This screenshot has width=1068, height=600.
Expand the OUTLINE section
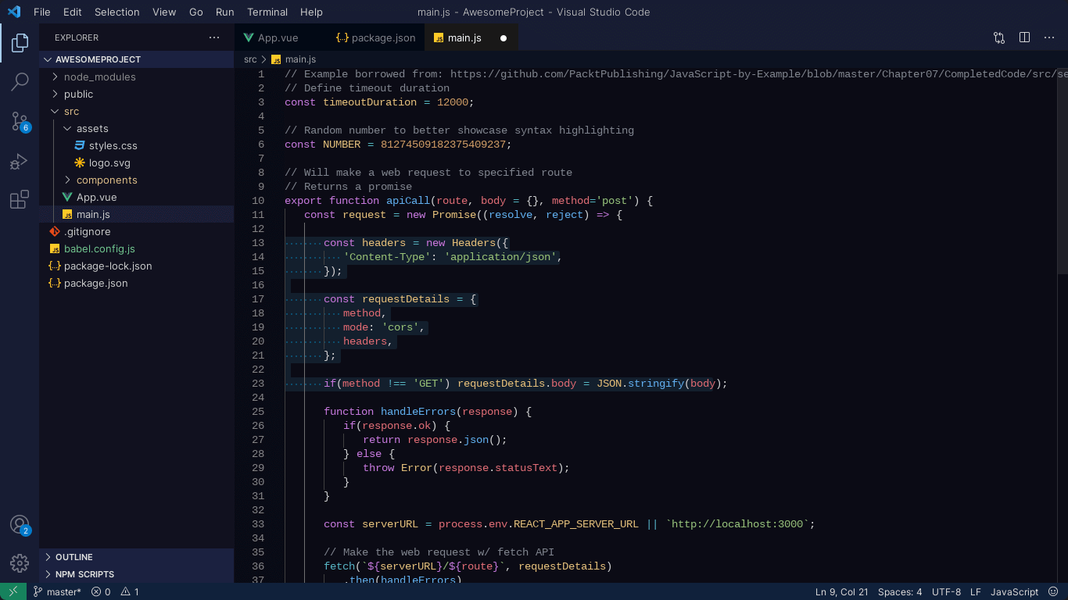coord(137,557)
